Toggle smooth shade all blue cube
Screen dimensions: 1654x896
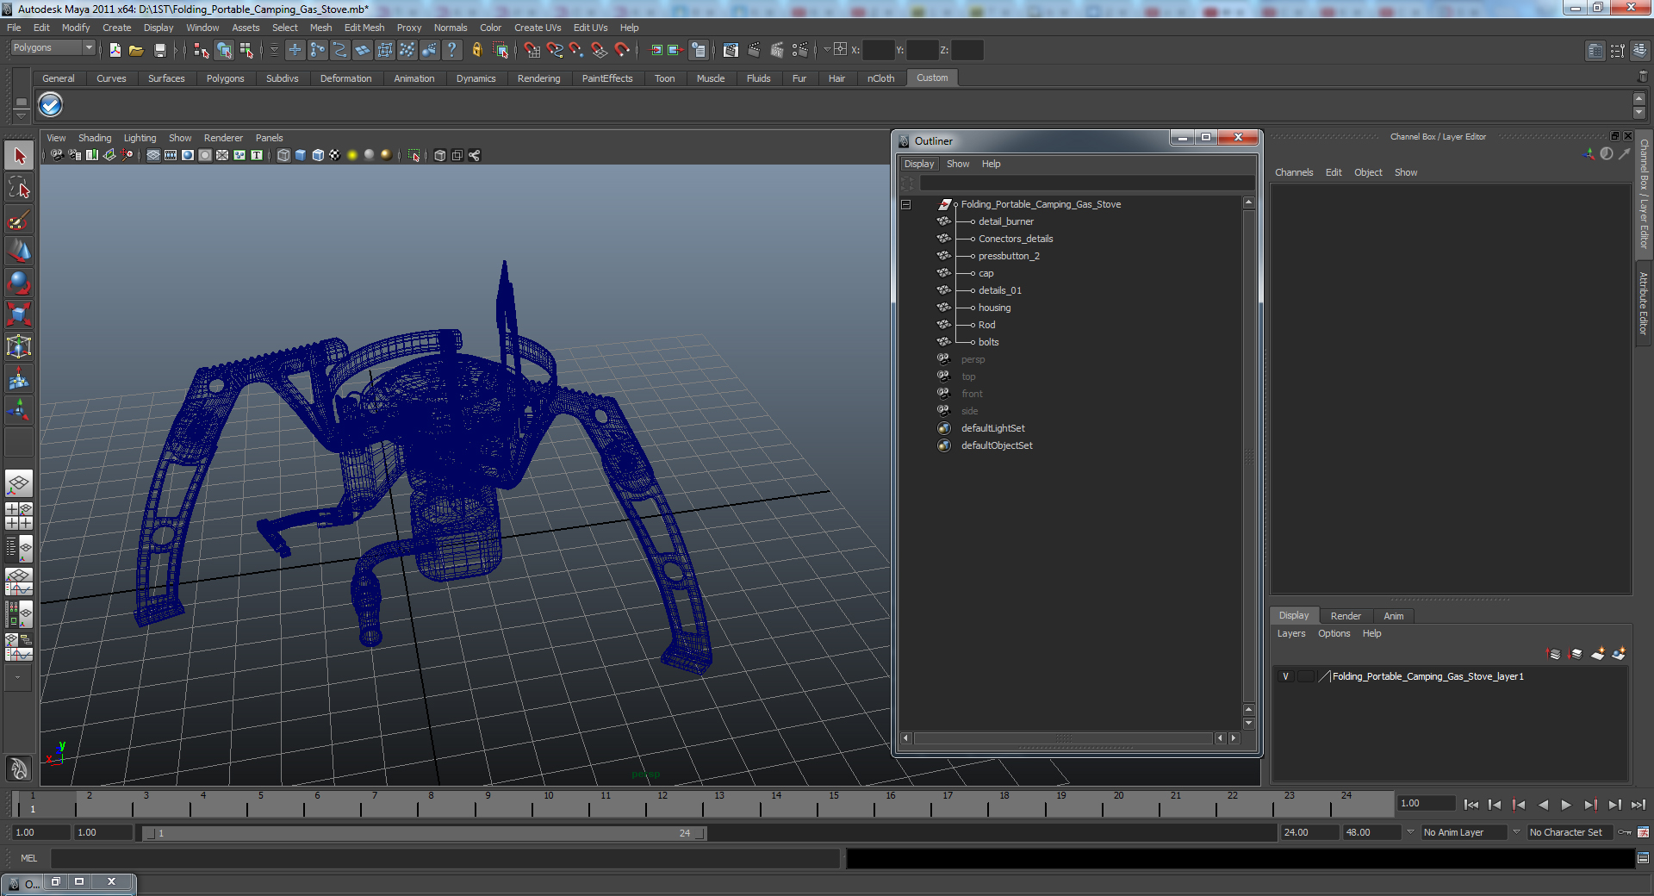[301, 155]
